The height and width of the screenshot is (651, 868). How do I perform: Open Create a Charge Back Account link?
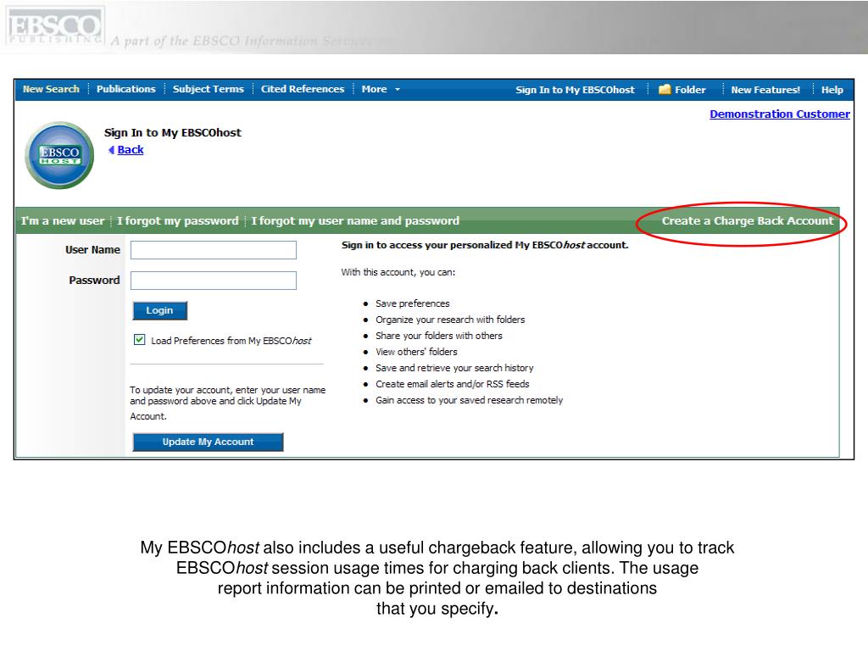coord(748,221)
